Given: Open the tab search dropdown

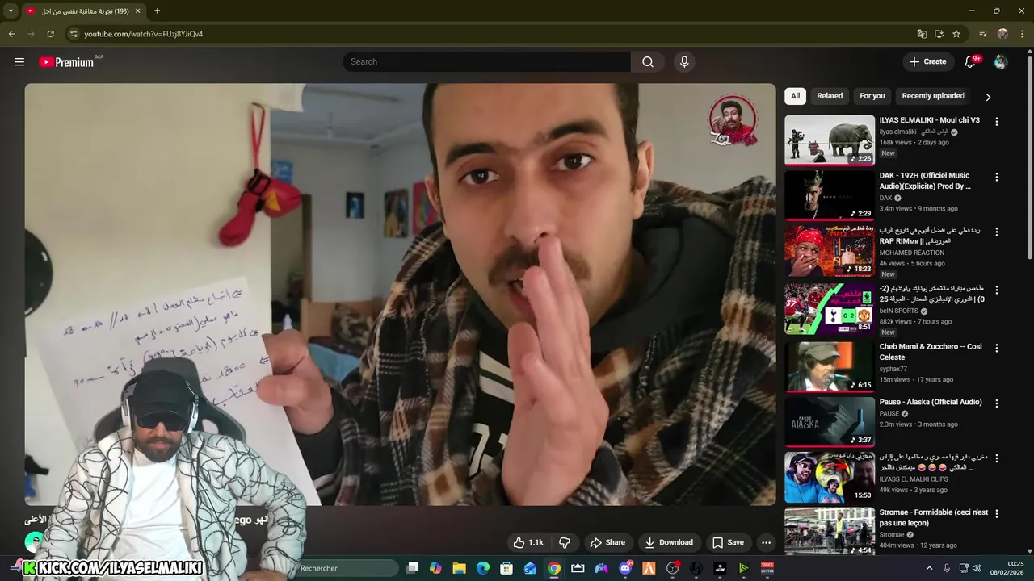Looking at the screenshot, I should coord(11,11).
